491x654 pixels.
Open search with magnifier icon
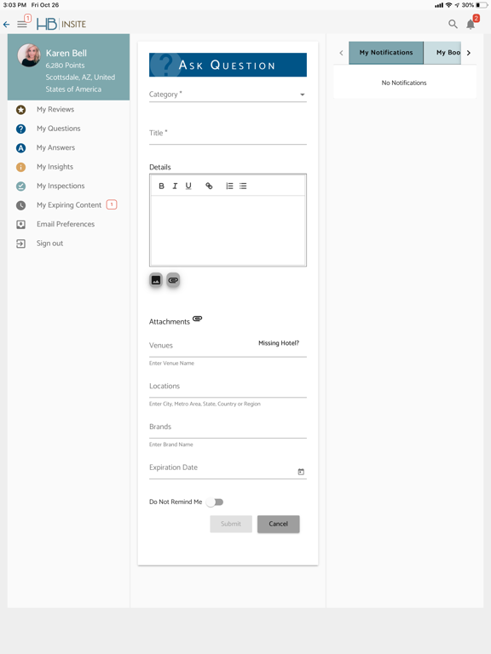(453, 24)
